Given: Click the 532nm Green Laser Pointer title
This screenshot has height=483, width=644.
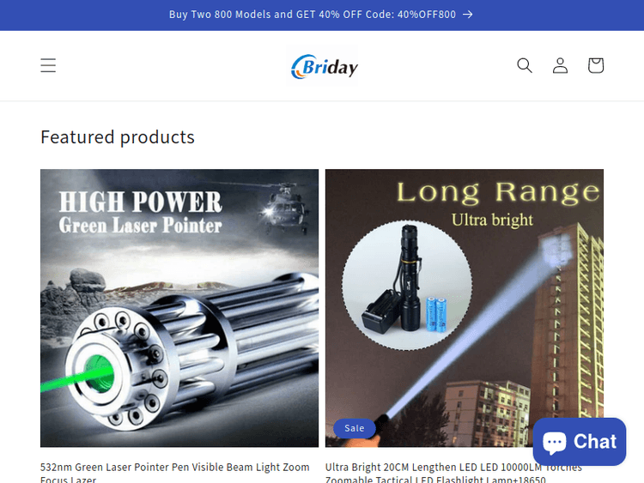Looking at the screenshot, I should coord(175,473).
